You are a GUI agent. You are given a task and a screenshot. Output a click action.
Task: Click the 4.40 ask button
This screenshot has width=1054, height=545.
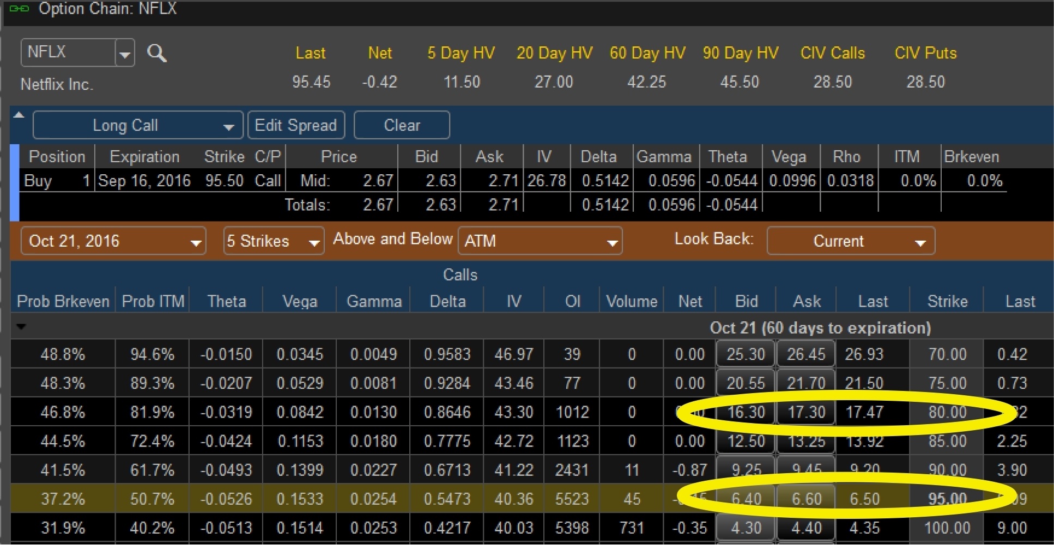805,528
